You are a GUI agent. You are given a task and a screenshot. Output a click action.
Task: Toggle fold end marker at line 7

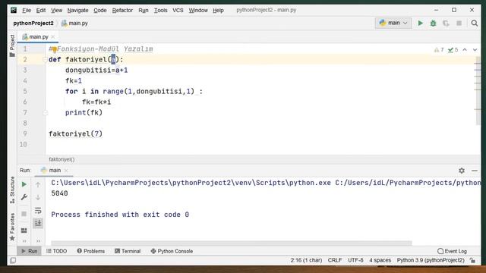click(x=46, y=113)
